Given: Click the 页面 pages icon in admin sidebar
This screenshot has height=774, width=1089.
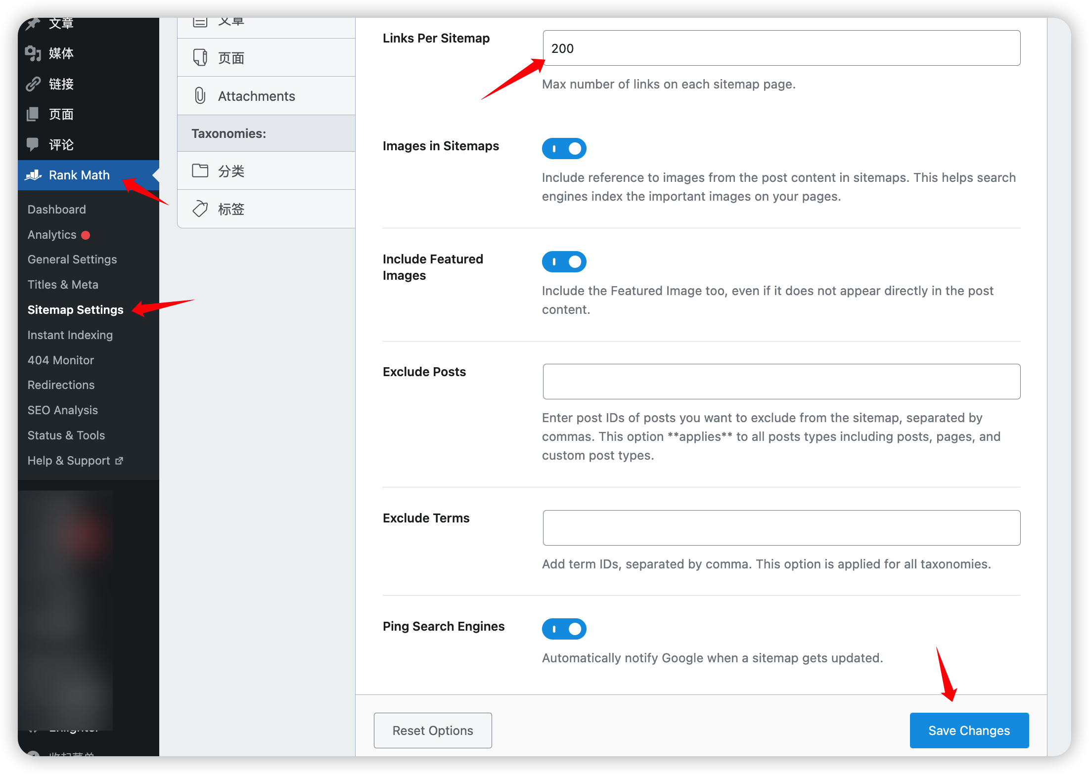Looking at the screenshot, I should pos(33,114).
